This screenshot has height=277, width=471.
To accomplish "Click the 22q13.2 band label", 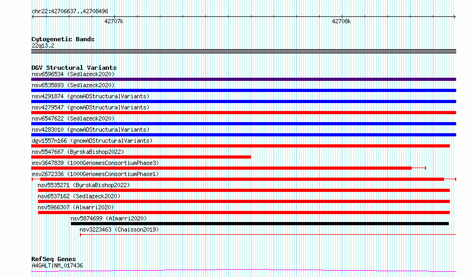I will pyautogui.click(x=43, y=45).
